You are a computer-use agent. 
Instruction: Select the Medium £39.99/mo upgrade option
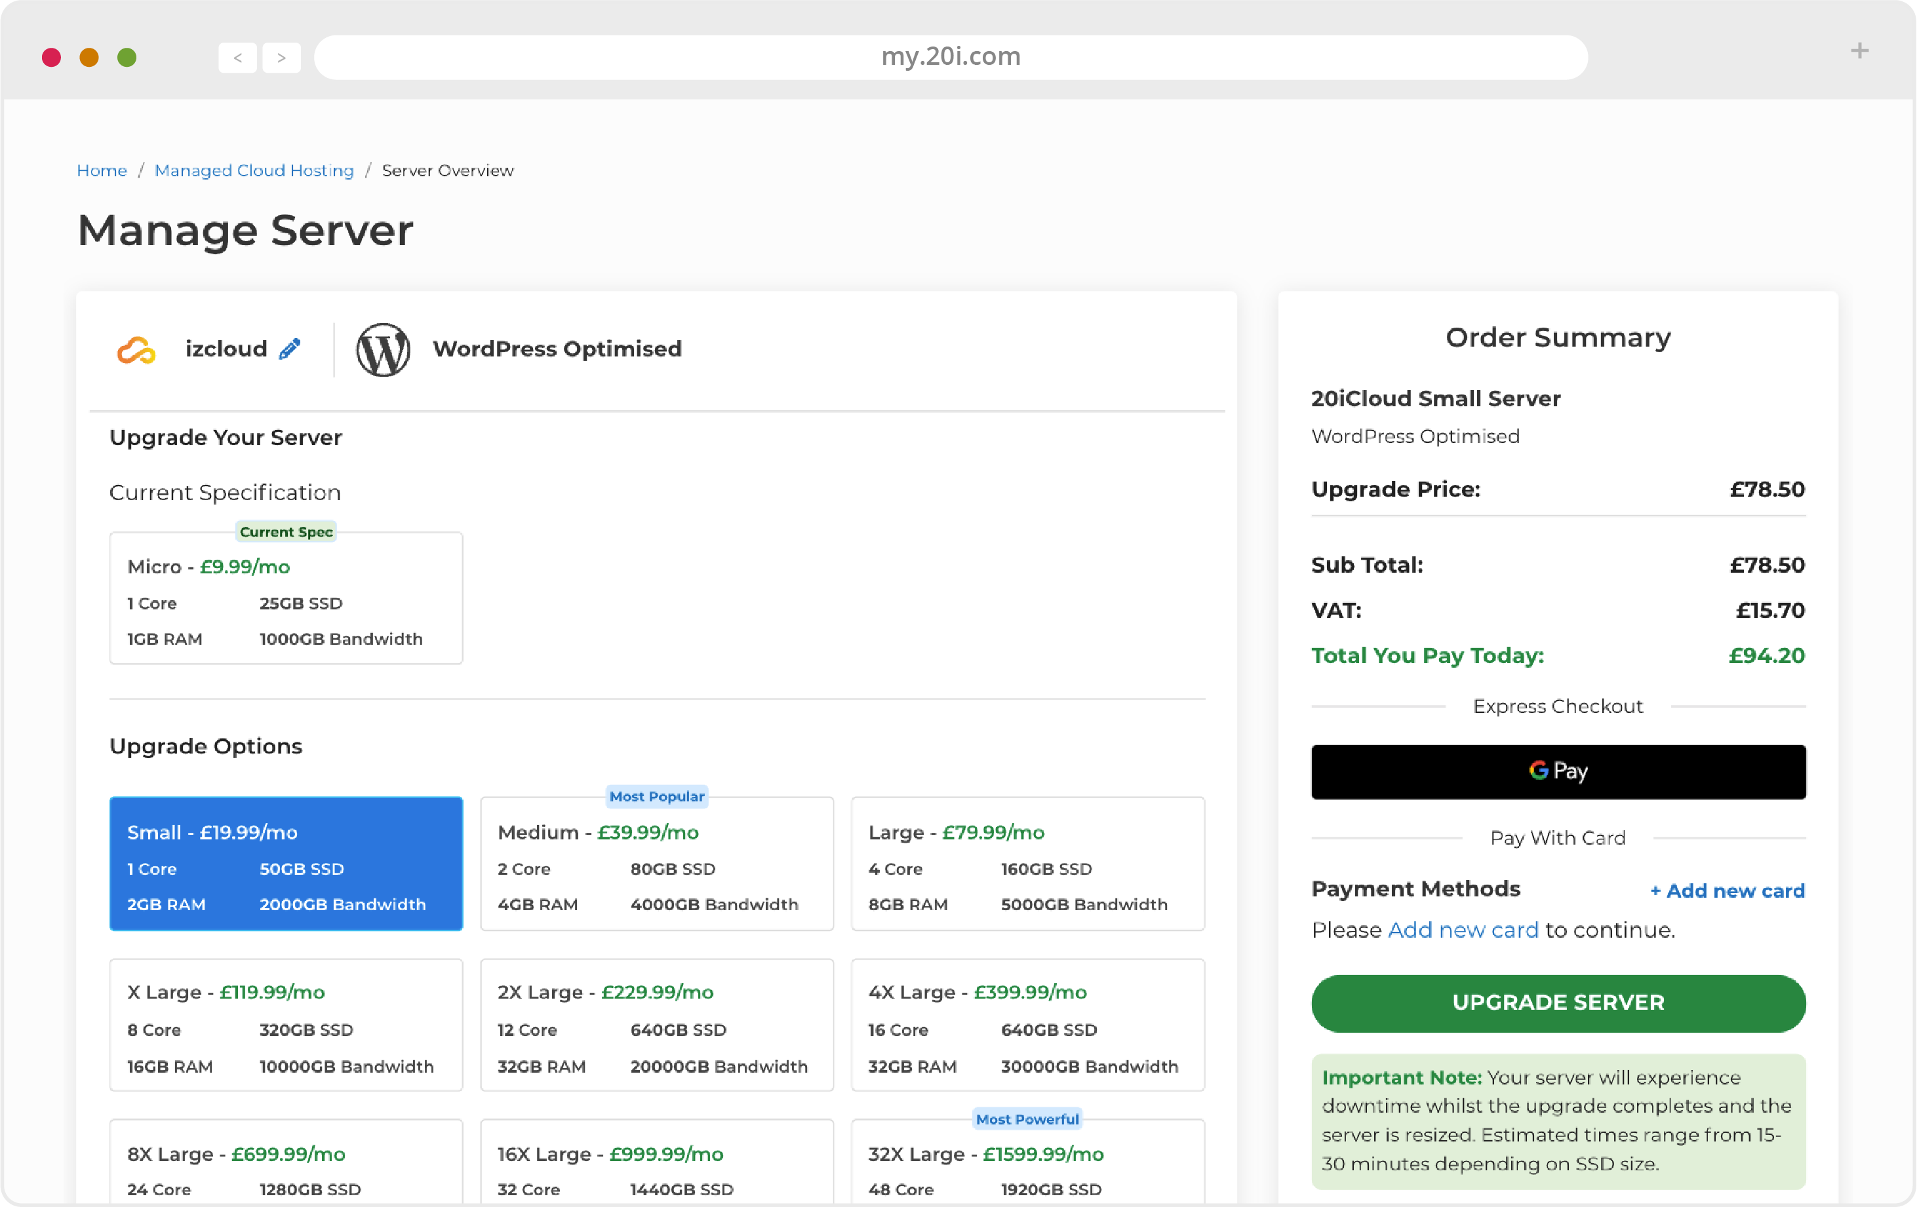[657, 862]
